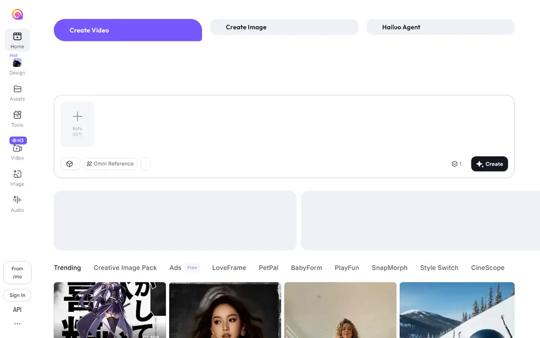Open the Design sidebar icon
The width and height of the screenshot is (540, 338).
pos(17,63)
